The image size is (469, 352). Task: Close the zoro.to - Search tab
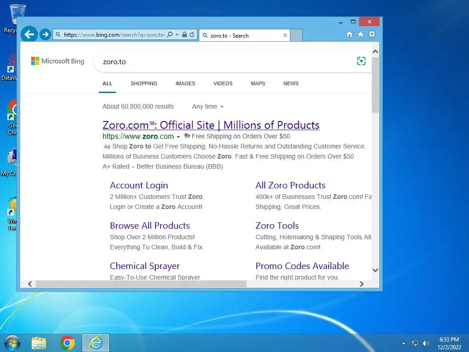(285, 35)
